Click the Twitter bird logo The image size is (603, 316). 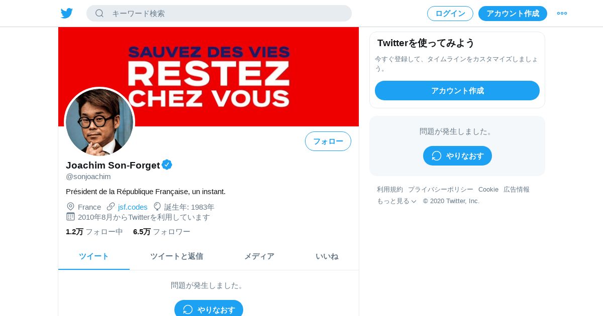coord(67,14)
